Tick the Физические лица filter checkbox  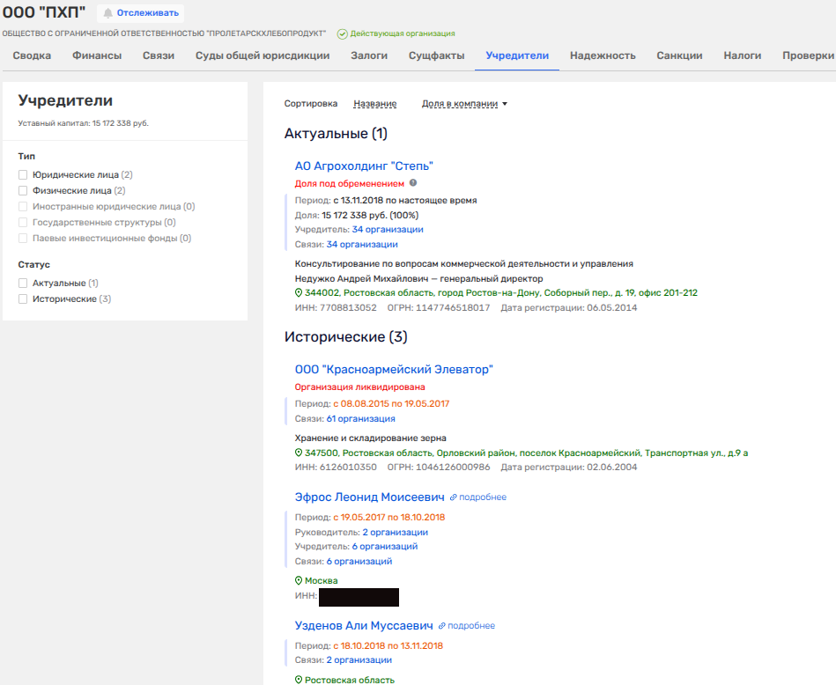pyautogui.click(x=24, y=190)
